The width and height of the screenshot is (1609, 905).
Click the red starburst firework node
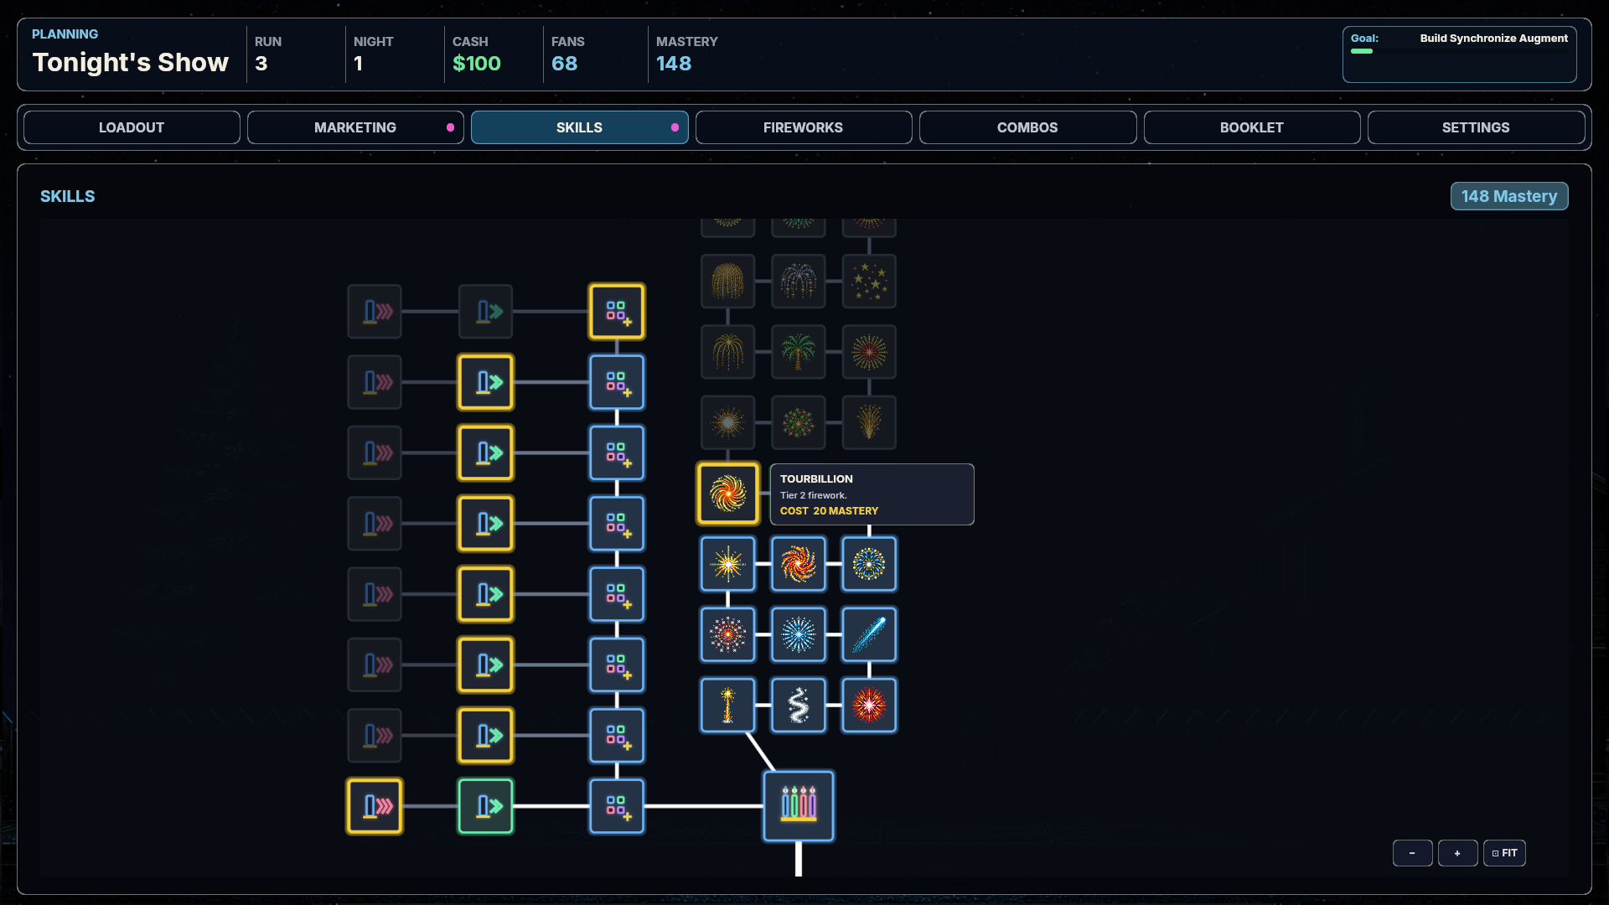pos(869,706)
